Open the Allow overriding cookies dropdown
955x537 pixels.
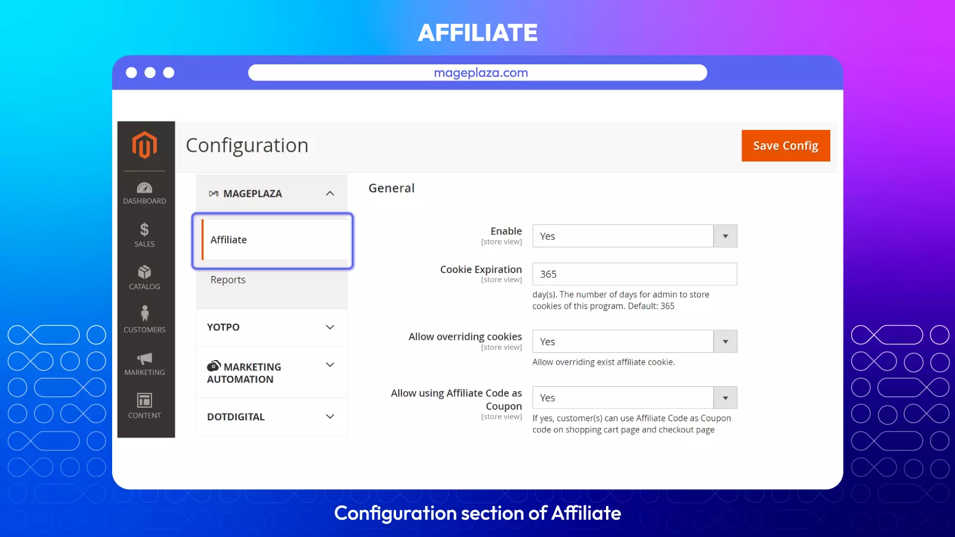(x=635, y=342)
